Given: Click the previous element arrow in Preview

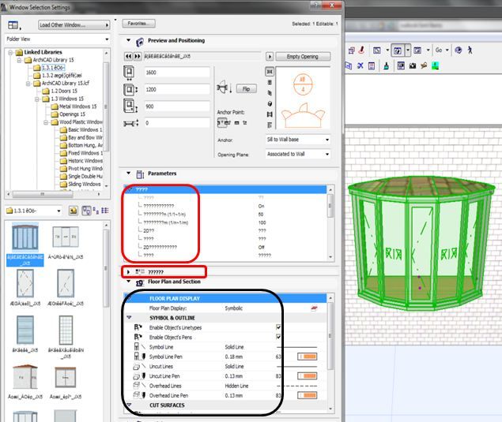Looking at the screenshot, I should coord(128,57).
